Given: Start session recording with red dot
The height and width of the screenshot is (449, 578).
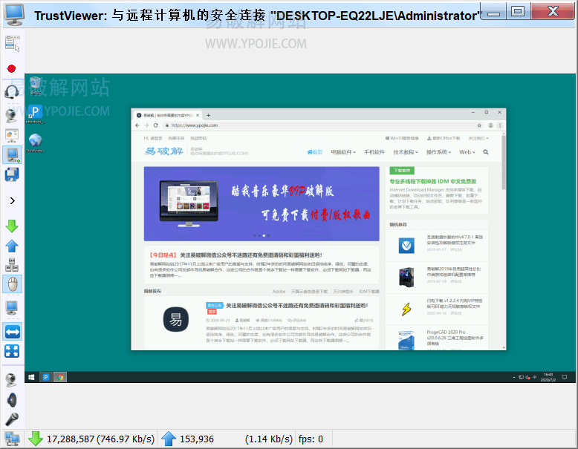Looking at the screenshot, I should [11, 68].
